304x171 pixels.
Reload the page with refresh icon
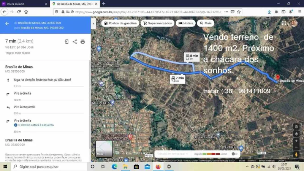(x=19, y=12)
